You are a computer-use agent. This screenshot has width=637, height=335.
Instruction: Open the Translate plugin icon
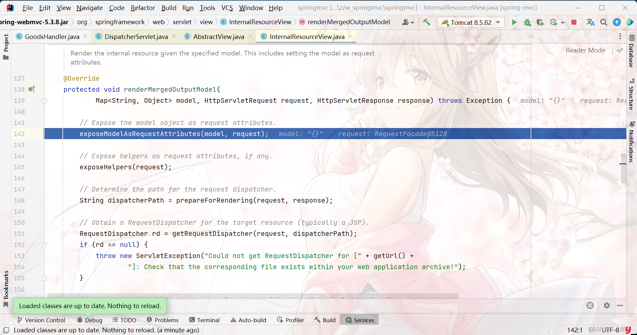click(590, 22)
